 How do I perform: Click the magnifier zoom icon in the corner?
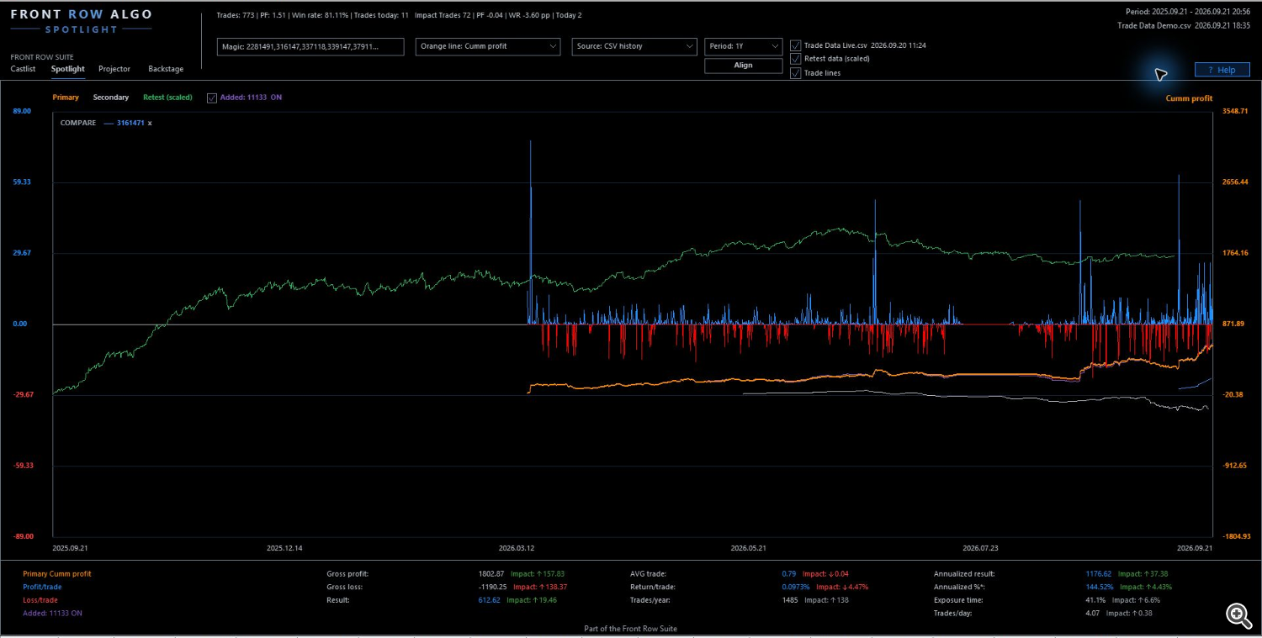[1238, 615]
